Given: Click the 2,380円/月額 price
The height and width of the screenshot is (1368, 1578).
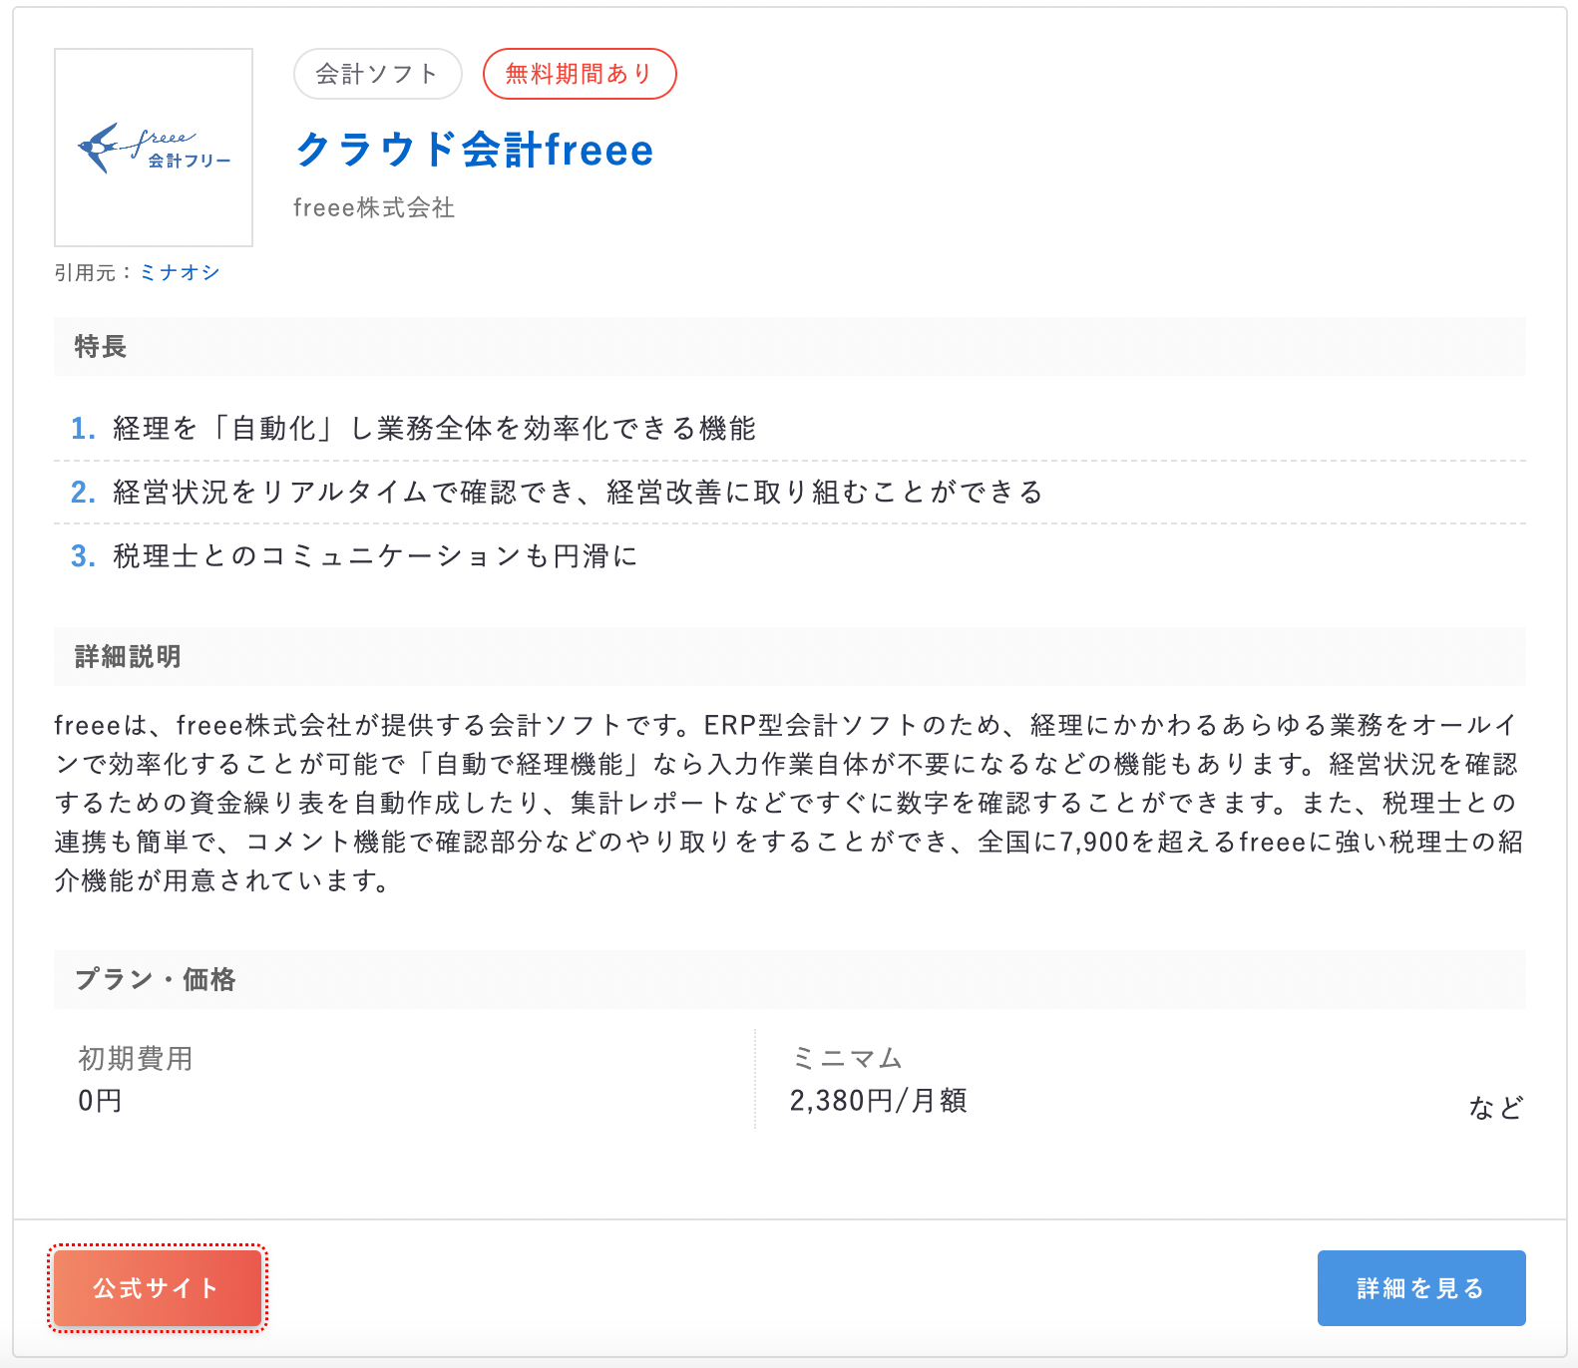Looking at the screenshot, I should click(878, 1101).
